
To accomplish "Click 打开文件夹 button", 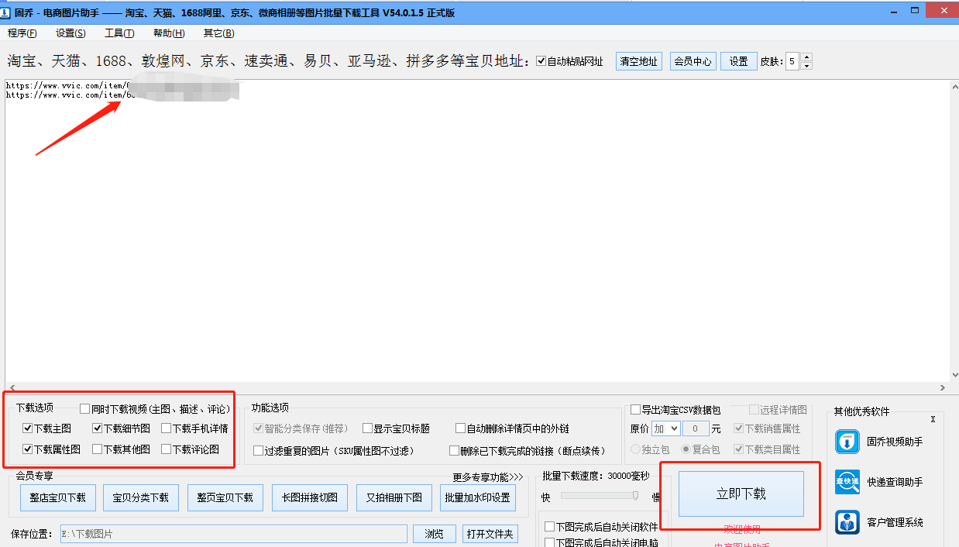I will tap(490, 534).
